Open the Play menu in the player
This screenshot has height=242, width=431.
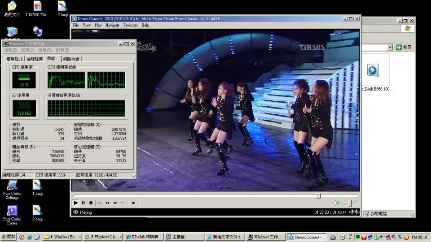(x=98, y=26)
